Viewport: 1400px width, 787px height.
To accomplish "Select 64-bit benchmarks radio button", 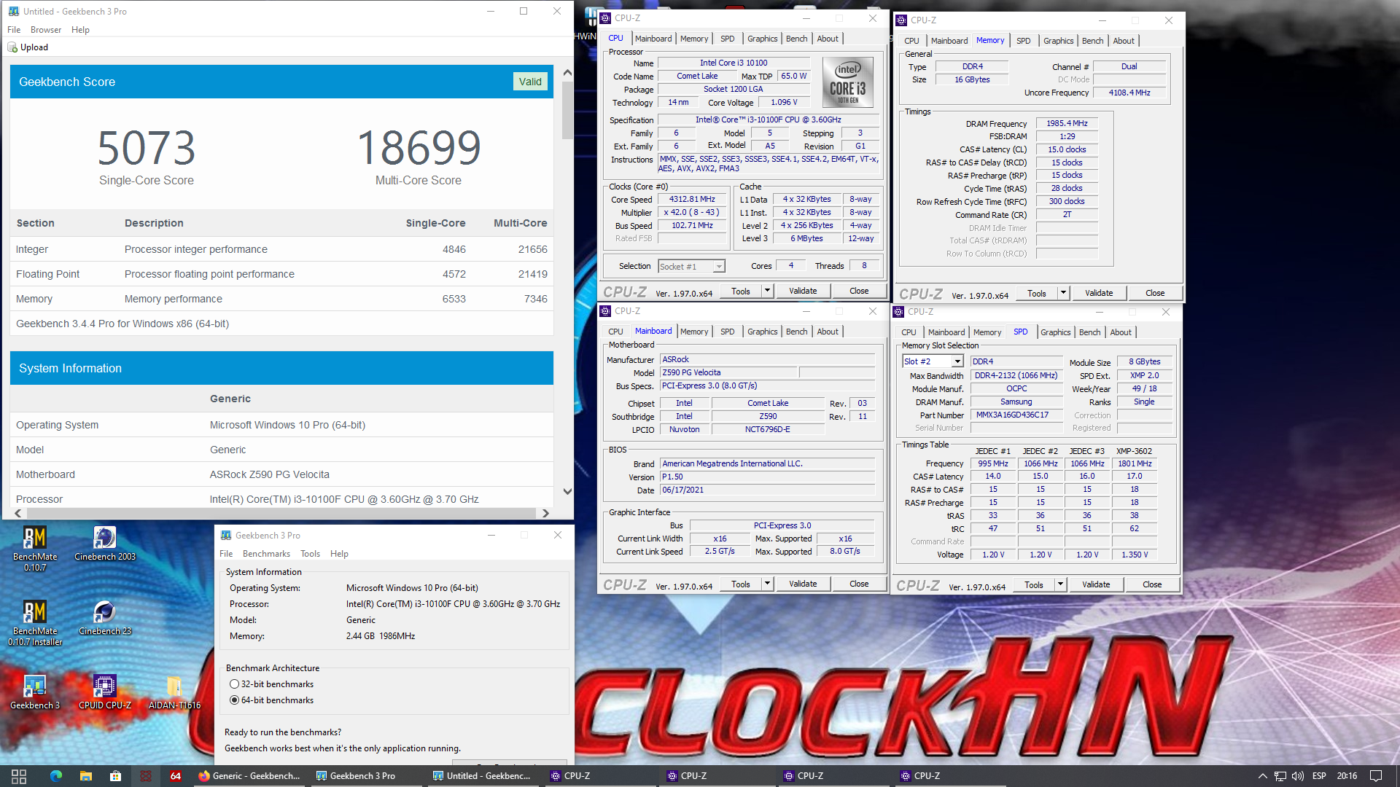I will (x=234, y=700).
